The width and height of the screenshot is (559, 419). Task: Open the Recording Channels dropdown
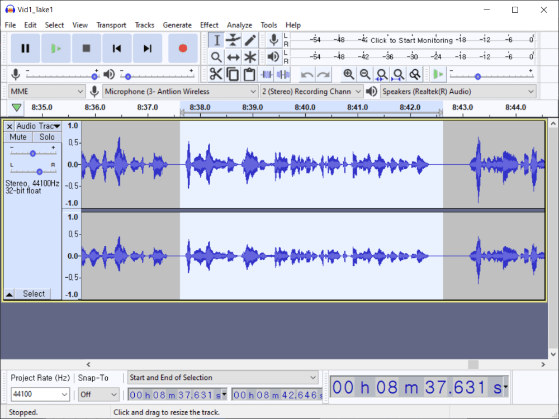(x=311, y=92)
